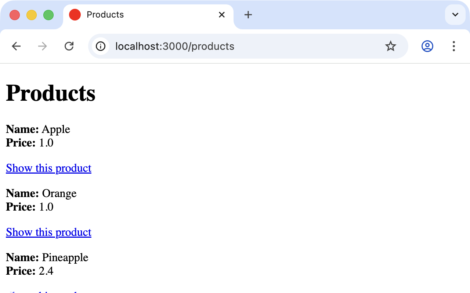Click the yellow minimize traffic light
This screenshot has width=470, height=293.
coord(32,15)
